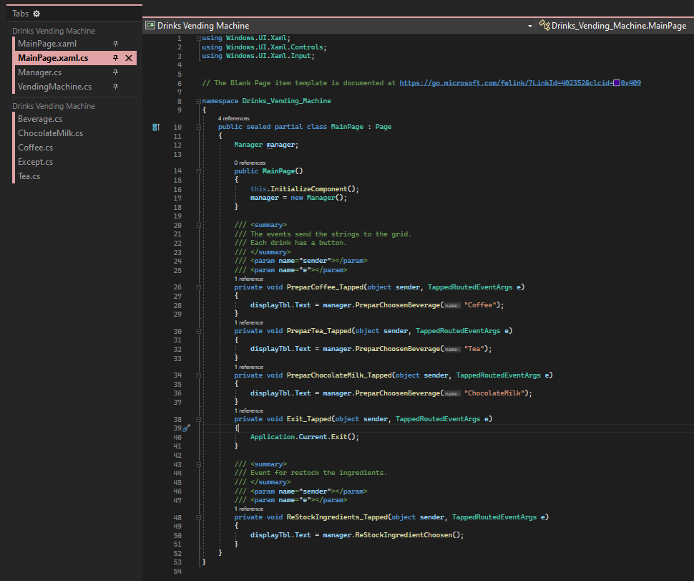This screenshot has height=581, width=694.
Task: Click line number 26 in the gutter
Action: coord(177,287)
